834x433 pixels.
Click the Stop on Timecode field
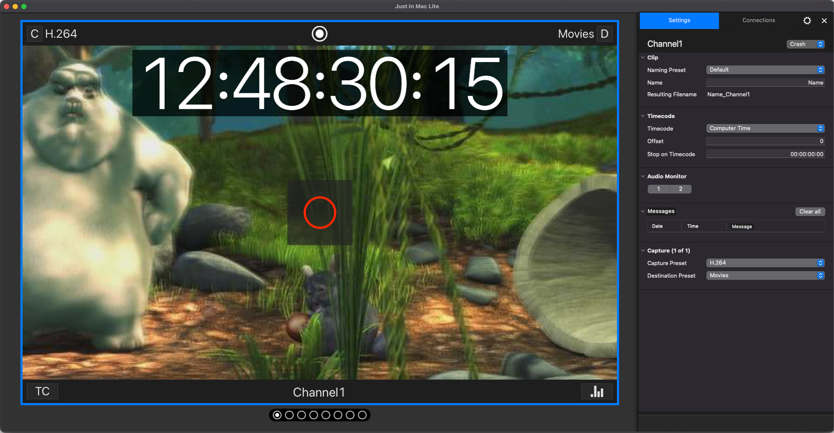765,154
